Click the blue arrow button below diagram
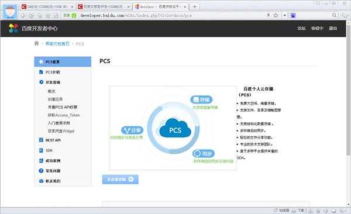351x214 pixels. (120, 180)
